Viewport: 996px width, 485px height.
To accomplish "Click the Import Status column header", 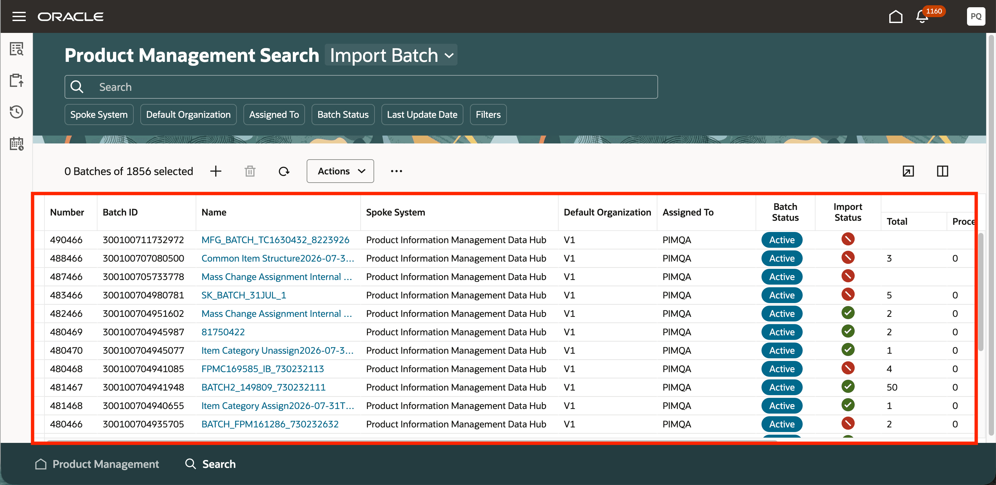I will (848, 212).
